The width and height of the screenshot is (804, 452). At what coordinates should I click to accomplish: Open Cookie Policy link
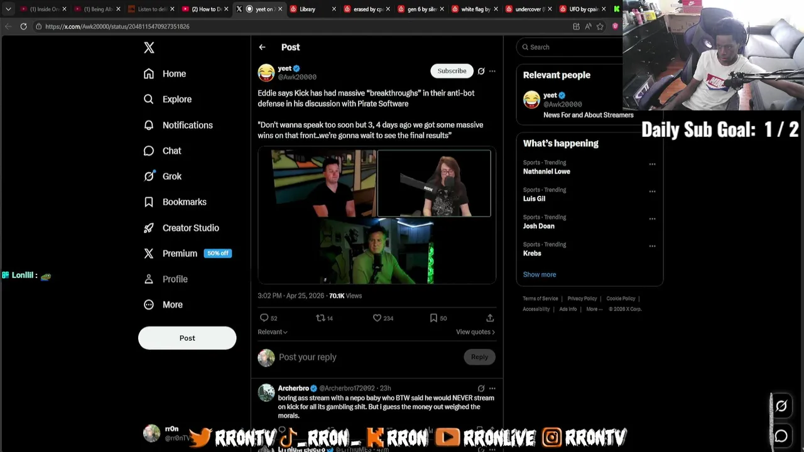(x=621, y=299)
